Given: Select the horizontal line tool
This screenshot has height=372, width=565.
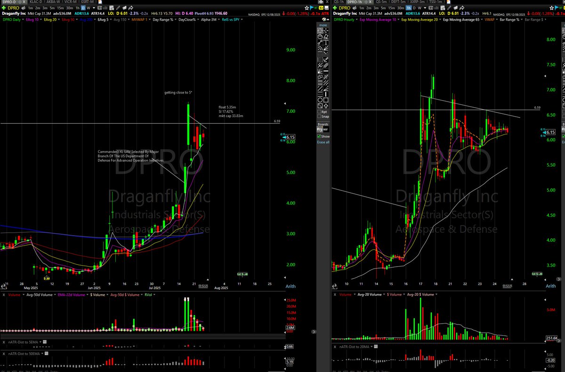Looking at the screenshot, I should coord(326,71).
